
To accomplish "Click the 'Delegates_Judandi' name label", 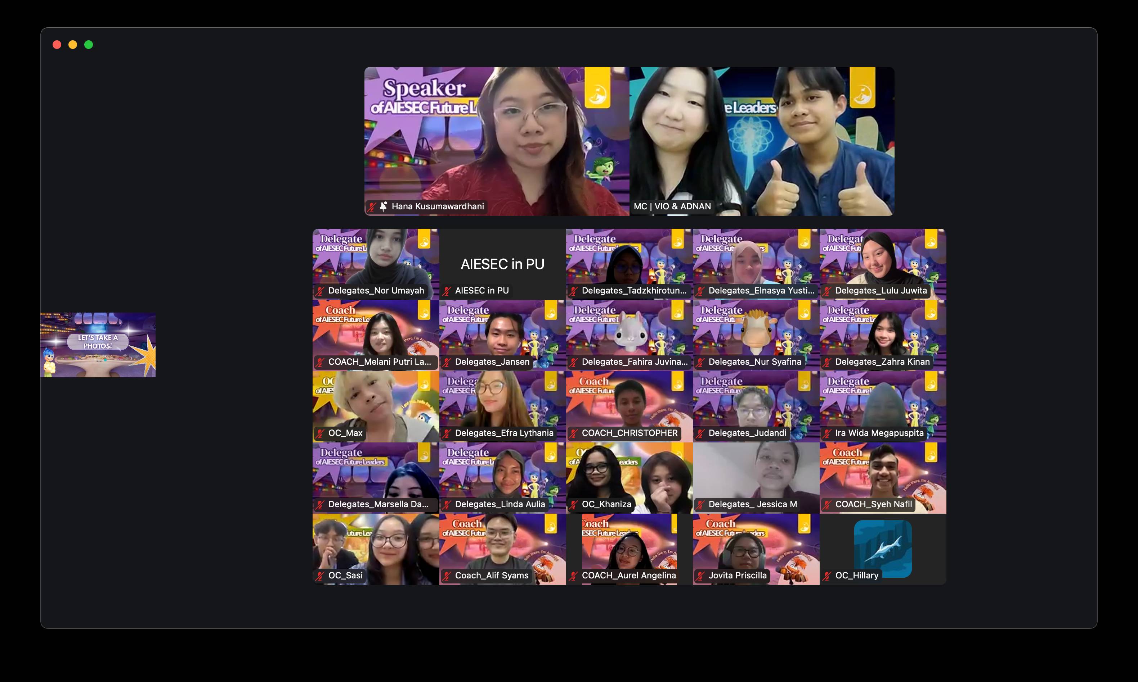I will click(x=748, y=433).
